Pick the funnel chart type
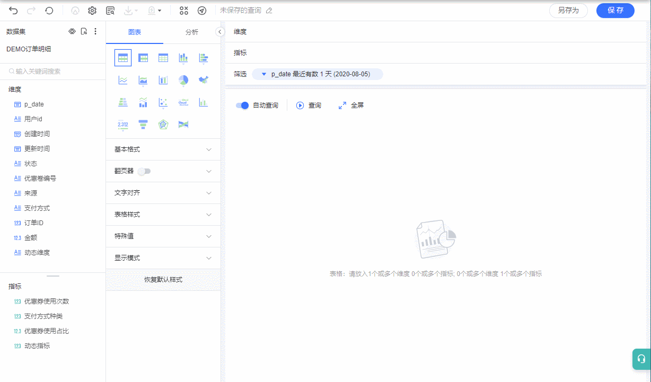Image resolution: width=651 pixels, height=382 pixels. pyautogui.click(x=143, y=125)
